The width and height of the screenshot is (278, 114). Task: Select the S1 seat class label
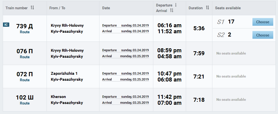[x=221, y=22]
